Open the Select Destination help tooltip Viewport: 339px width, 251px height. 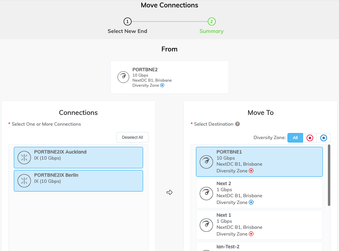tap(238, 124)
